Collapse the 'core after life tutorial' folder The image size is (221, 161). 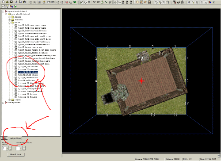point(6,14)
